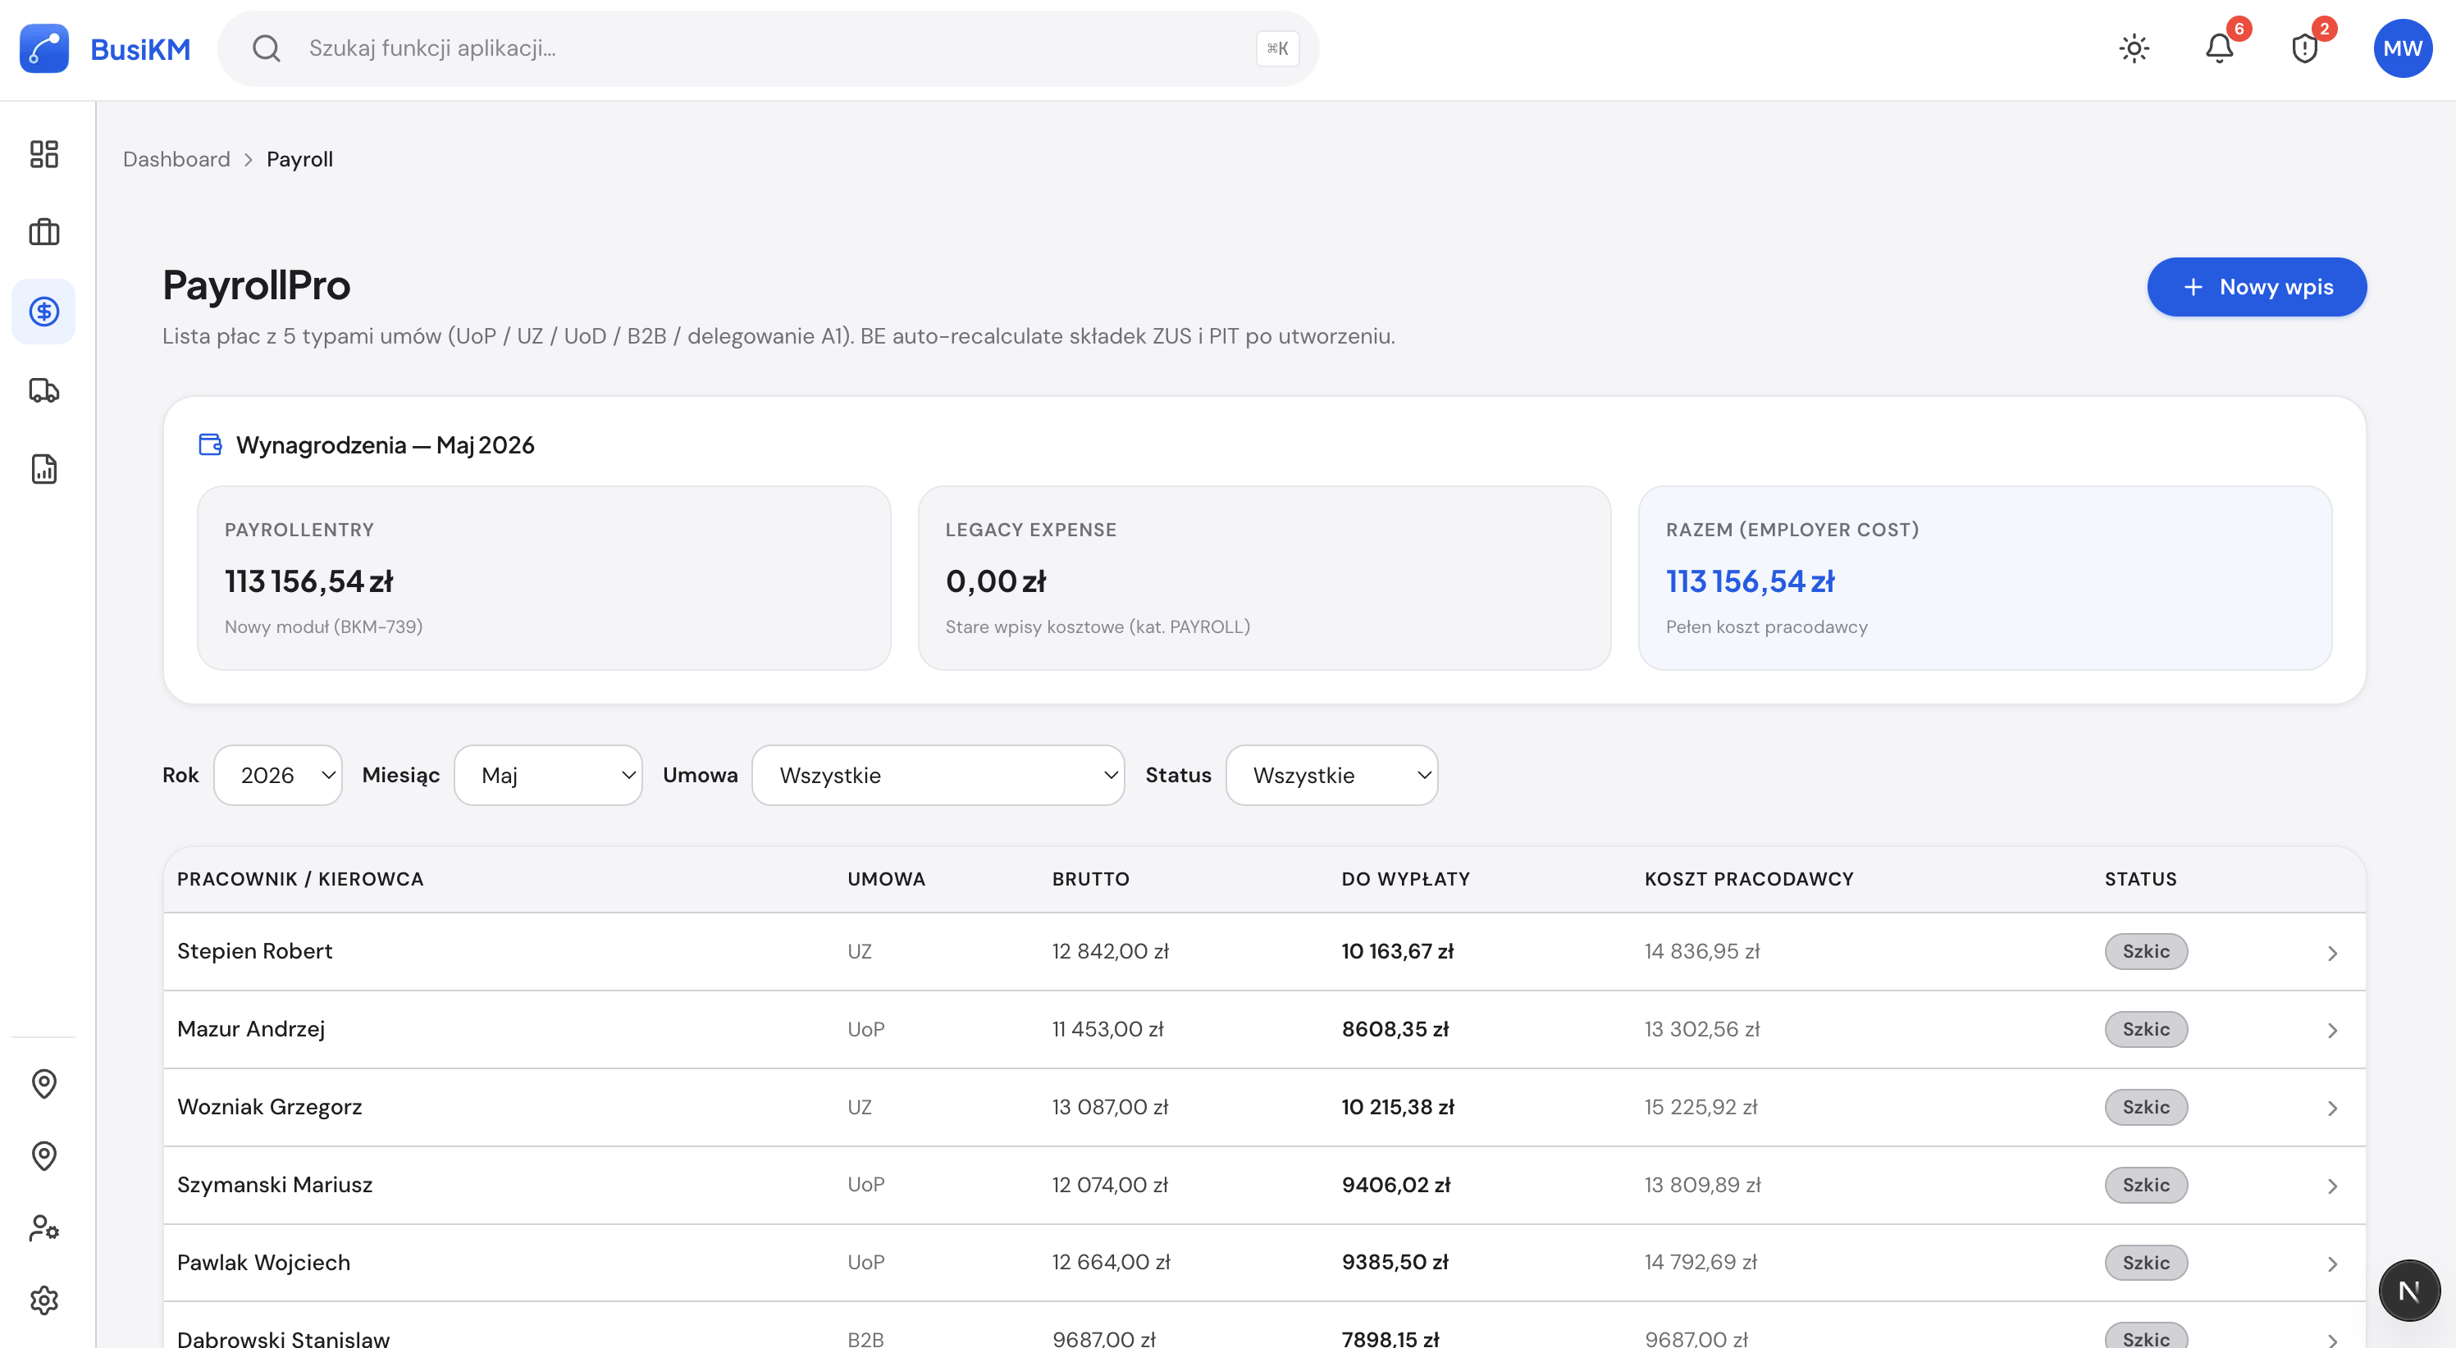
Task: Open the Status filter dropdown
Action: 1331,775
